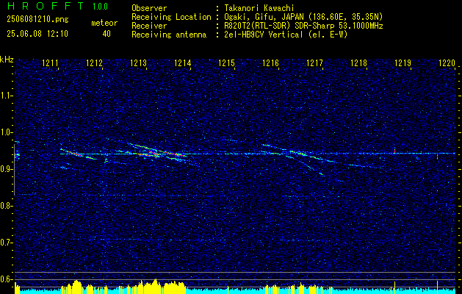Click the 1219 time marker
This screenshot has width=462, height=294.
tap(403, 62)
